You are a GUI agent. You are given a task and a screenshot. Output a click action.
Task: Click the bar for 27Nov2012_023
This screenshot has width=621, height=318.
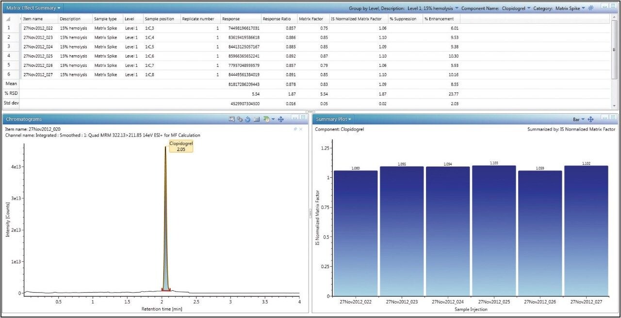402,231
